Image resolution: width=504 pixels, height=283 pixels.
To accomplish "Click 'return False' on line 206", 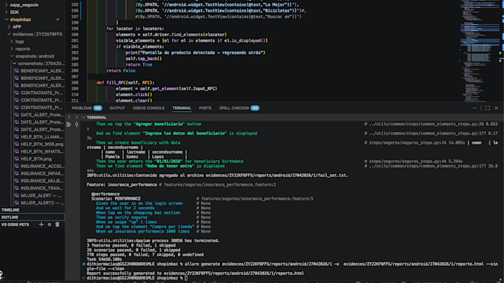I will [x=121, y=70].
